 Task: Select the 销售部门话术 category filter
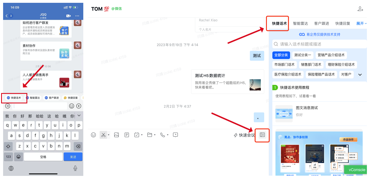[x=311, y=65]
